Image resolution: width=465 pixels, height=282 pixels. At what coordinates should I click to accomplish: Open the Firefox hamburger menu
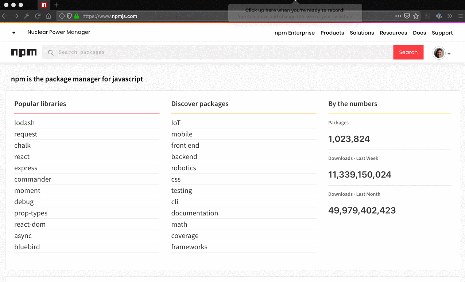[x=460, y=16]
